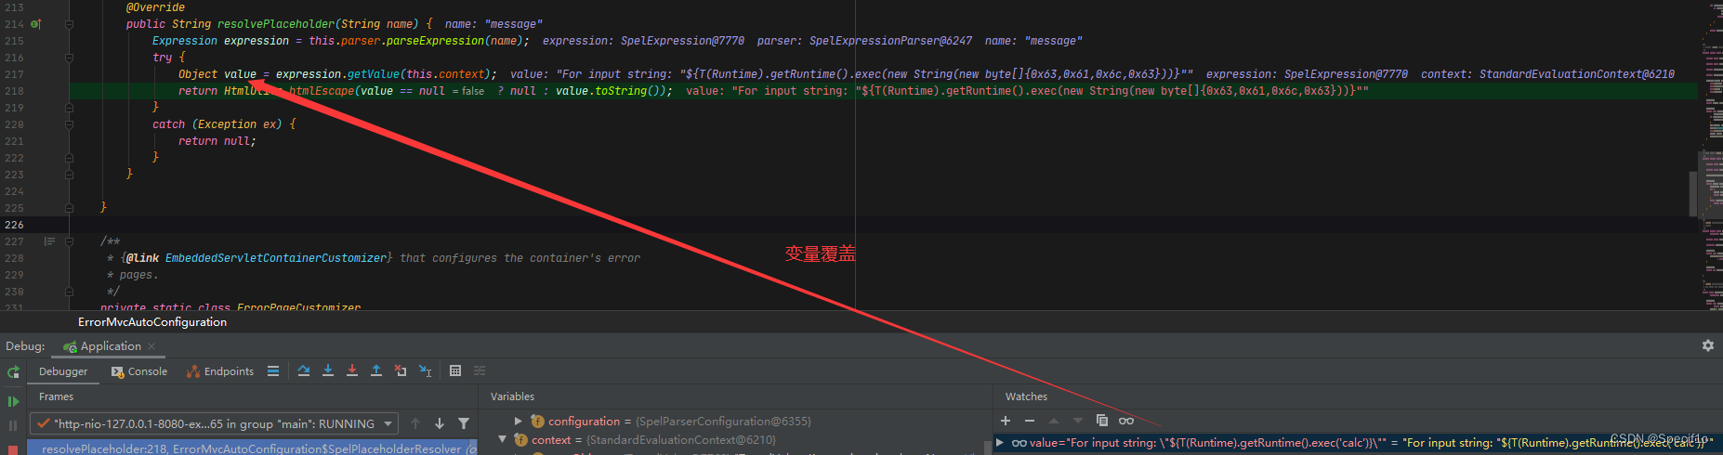Click Run to Cursor icon

pyautogui.click(x=425, y=370)
